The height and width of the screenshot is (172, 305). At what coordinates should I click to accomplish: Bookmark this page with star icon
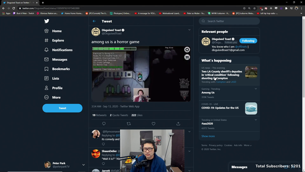tap(254, 9)
